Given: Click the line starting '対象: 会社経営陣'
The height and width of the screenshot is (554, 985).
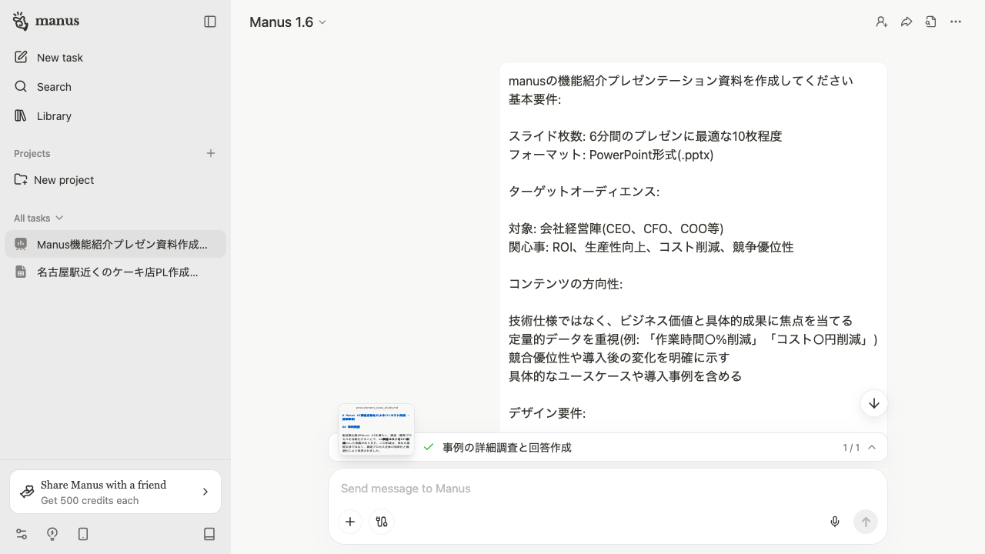Looking at the screenshot, I should (x=616, y=229).
